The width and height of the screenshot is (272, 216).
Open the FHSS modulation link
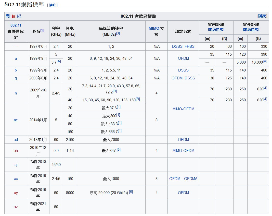[x=189, y=46]
